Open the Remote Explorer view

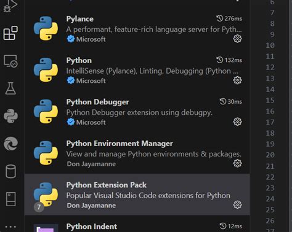pos(10,61)
